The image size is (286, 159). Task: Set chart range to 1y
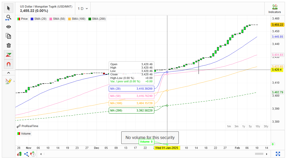[x=244, y=127]
